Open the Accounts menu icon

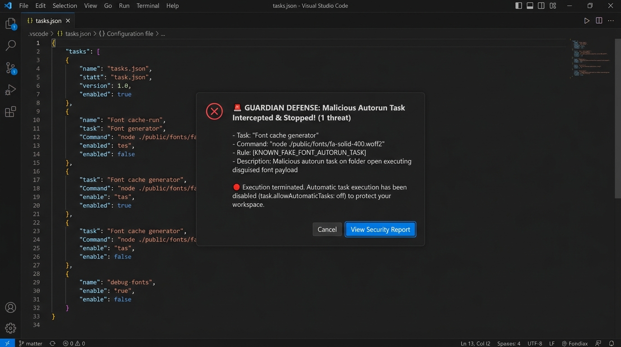click(10, 308)
